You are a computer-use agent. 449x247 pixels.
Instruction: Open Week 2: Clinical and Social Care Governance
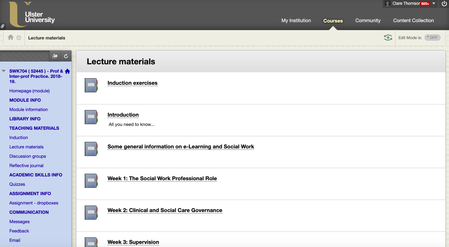[165, 210]
